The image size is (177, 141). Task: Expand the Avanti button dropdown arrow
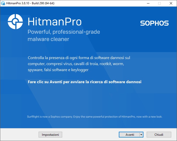[141, 134]
